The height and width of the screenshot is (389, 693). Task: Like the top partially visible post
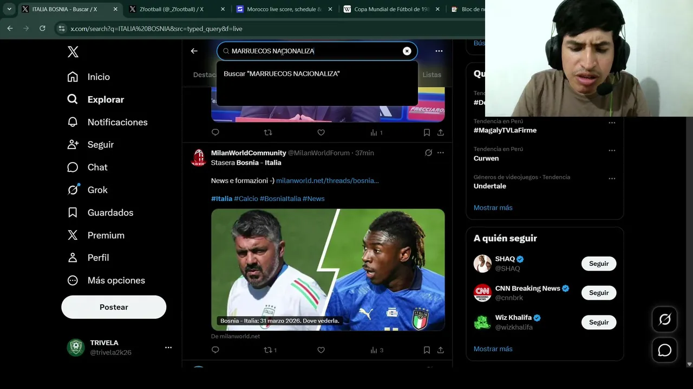[321, 132]
